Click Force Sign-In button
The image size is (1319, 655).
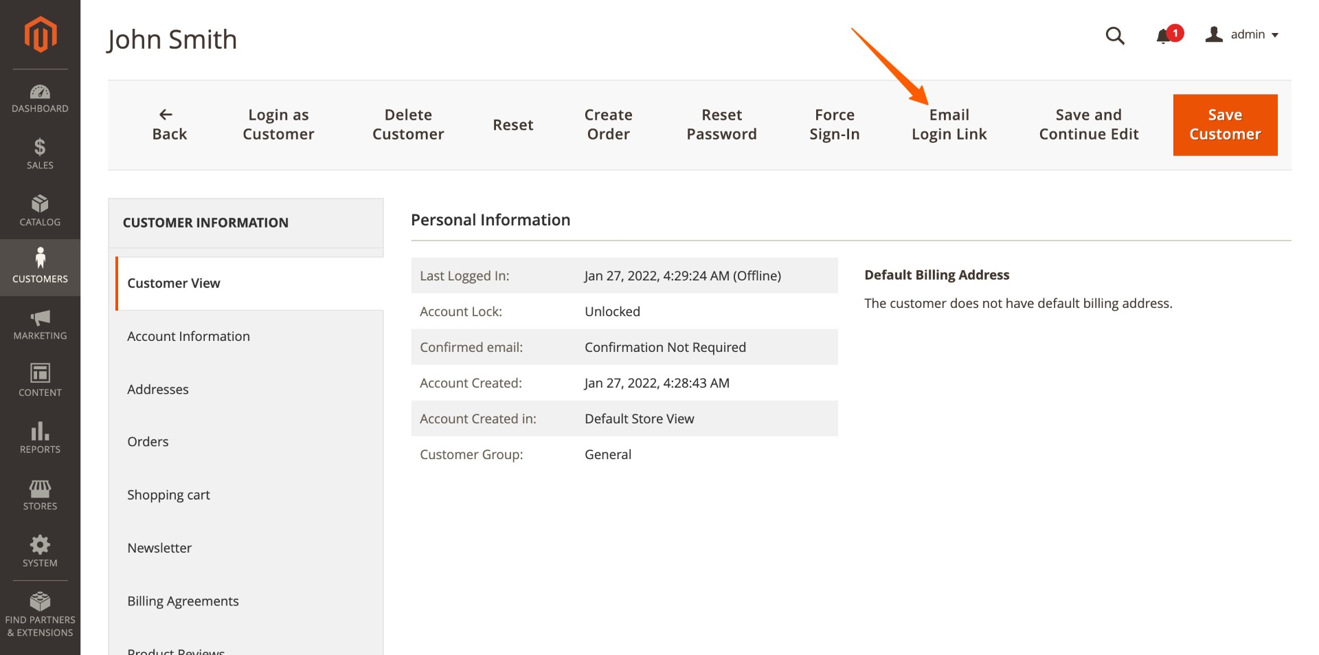(835, 125)
